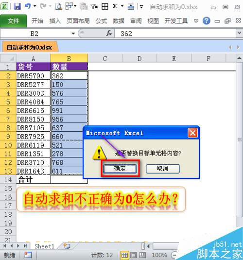Expand the Name Box dropdown arrow

(73, 34)
